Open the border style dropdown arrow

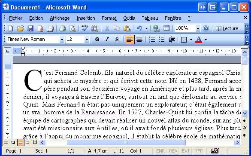pos(191,40)
